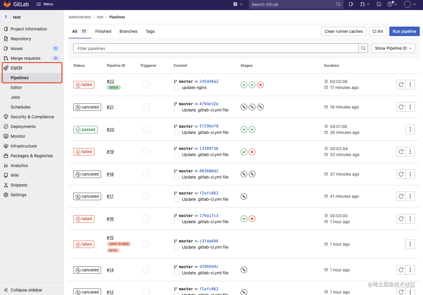Click the Analytics sidebar icon

(x=6, y=166)
